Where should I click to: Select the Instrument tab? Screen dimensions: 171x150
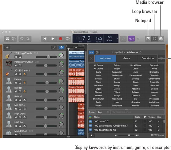(105, 58)
